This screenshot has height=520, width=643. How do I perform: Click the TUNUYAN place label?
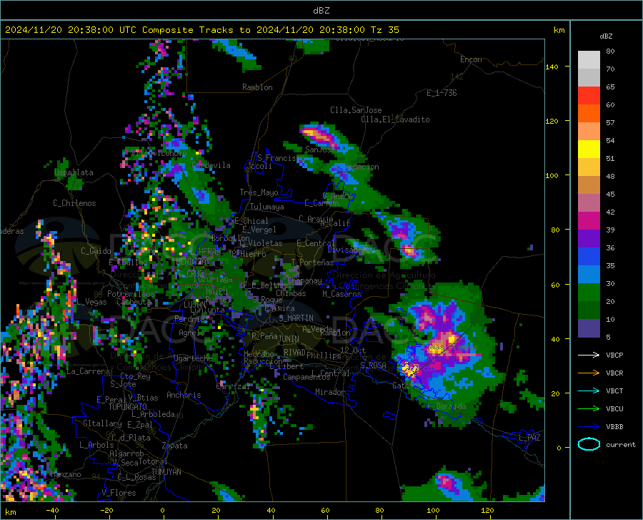(166, 472)
